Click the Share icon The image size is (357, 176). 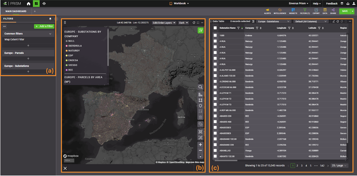pyautogui.click(x=333, y=11)
